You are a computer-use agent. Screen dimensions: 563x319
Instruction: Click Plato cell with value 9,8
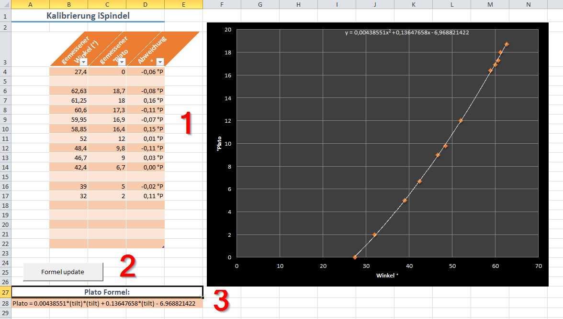click(x=107, y=148)
